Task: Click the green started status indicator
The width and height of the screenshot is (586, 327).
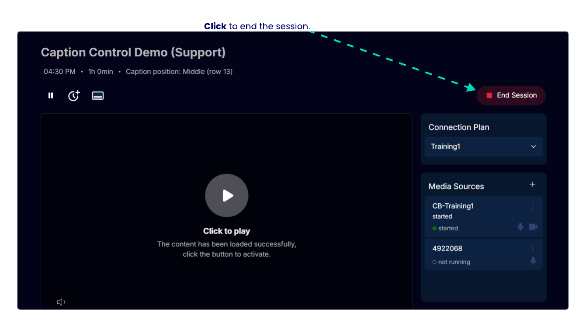Action: [445, 228]
